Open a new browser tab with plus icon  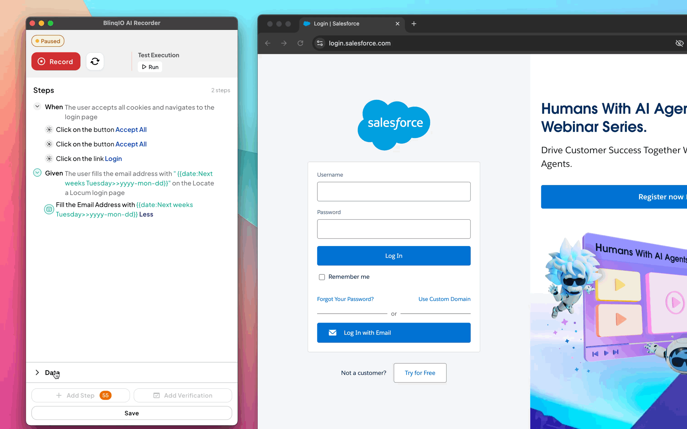pos(414,24)
